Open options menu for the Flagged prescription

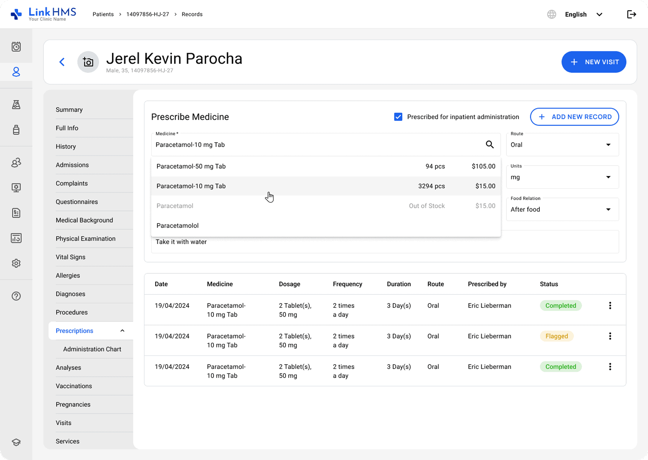pyautogui.click(x=610, y=336)
